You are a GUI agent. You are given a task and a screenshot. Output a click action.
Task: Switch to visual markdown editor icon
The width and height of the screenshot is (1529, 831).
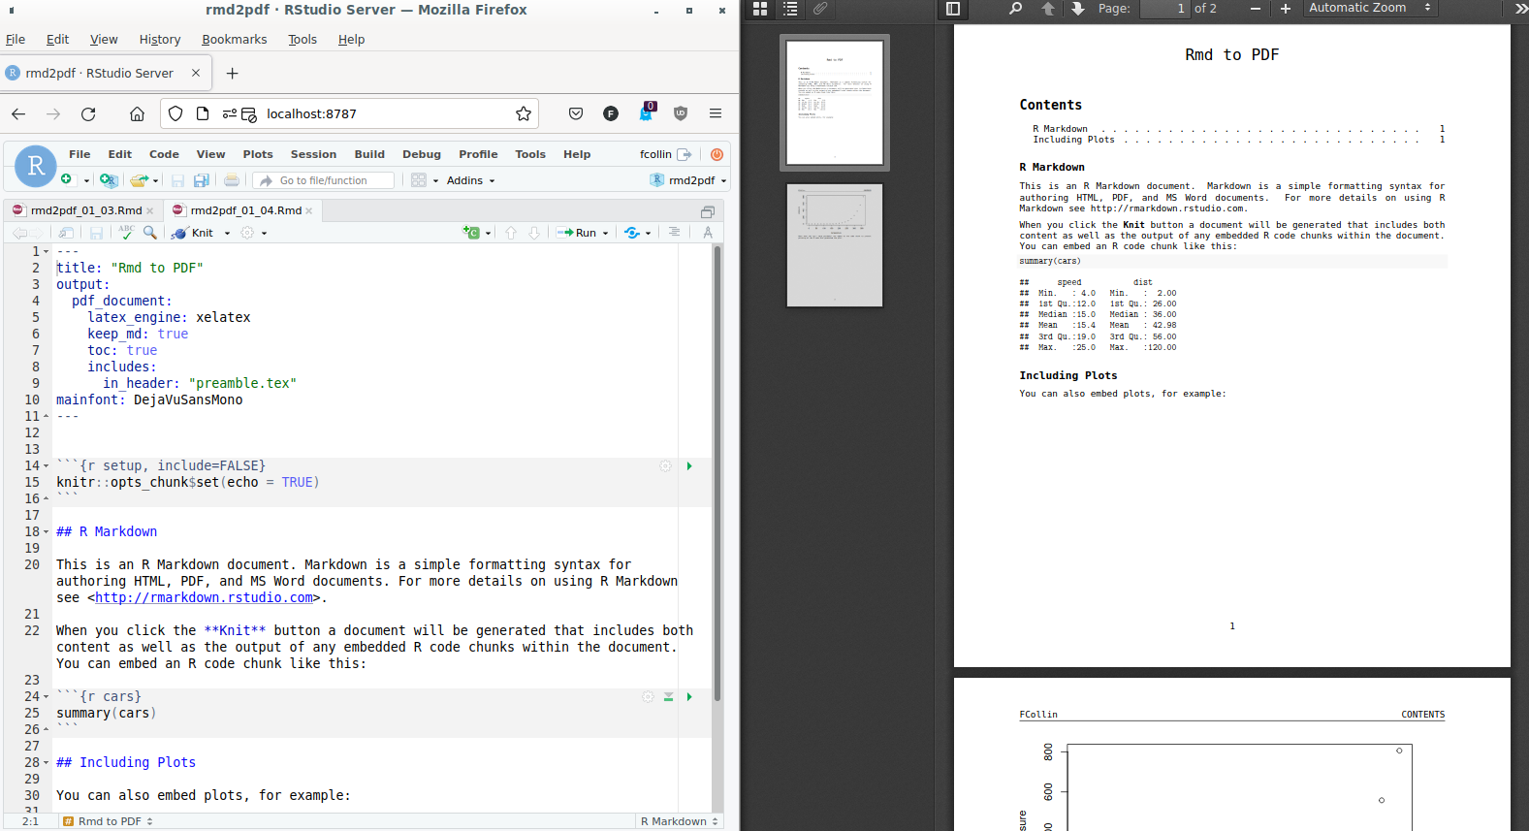coord(708,233)
